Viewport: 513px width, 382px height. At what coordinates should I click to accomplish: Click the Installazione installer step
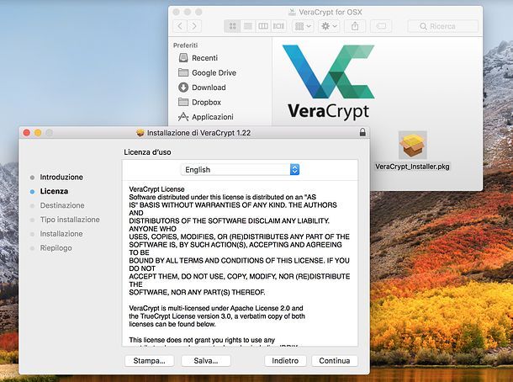click(61, 234)
